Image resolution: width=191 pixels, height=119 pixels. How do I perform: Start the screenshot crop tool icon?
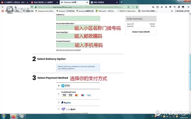166,7
